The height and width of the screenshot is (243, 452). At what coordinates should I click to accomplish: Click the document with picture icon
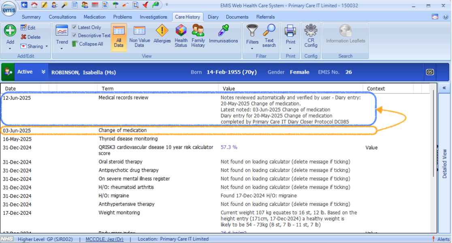[x=105, y=5]
